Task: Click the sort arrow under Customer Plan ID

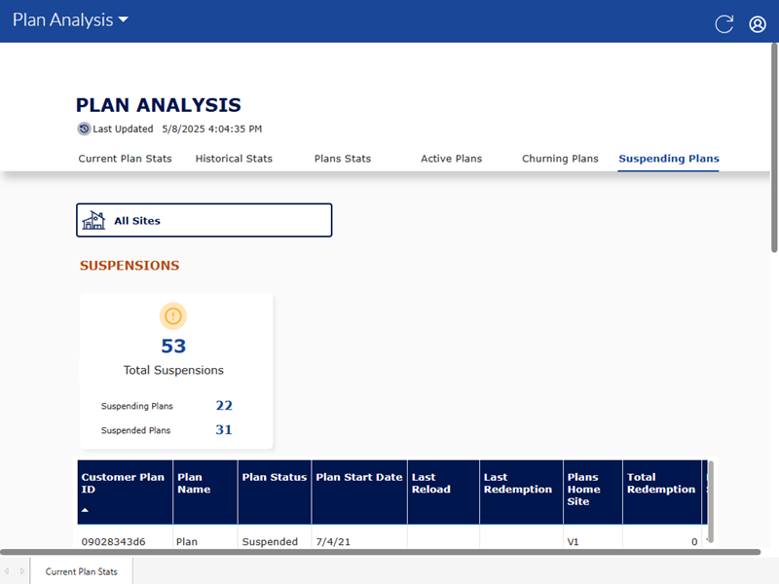Action: [x=85, y=510]
